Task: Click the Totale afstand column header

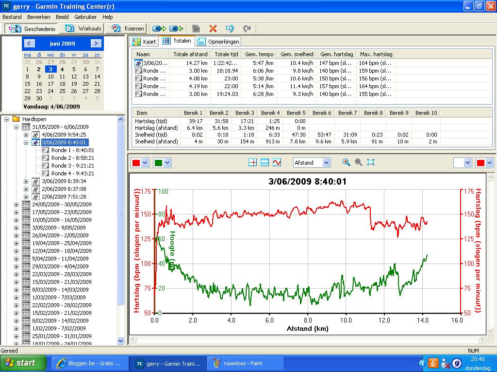Action: click(190, 54)
